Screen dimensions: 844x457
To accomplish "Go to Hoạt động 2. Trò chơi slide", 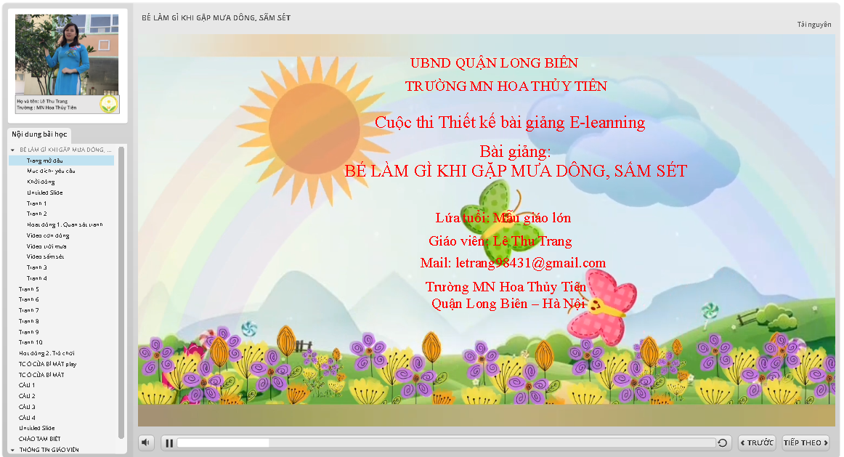I will 46,353.
